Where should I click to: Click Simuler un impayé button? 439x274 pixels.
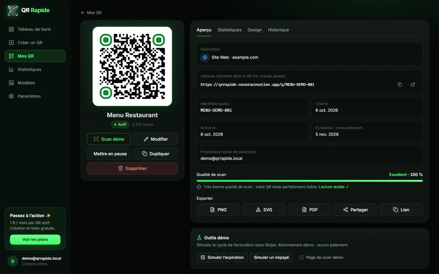coord(271,258)
